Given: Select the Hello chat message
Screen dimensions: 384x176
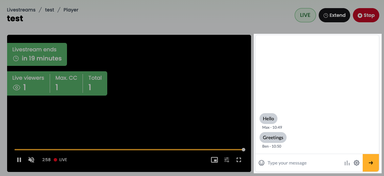Looking at the screenshot, I should tap(268, 119).
